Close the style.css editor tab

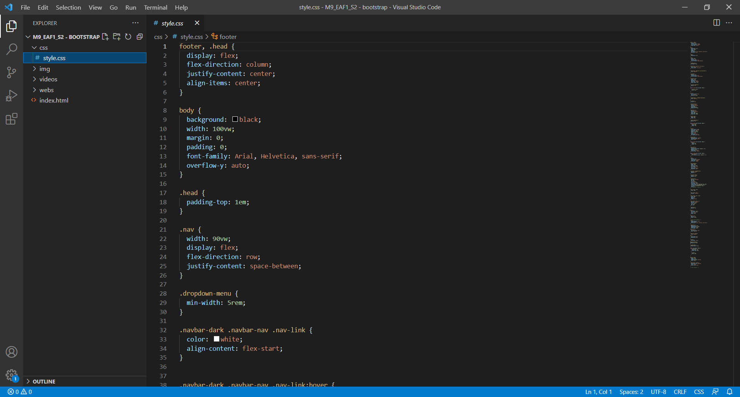click(197, 23)
